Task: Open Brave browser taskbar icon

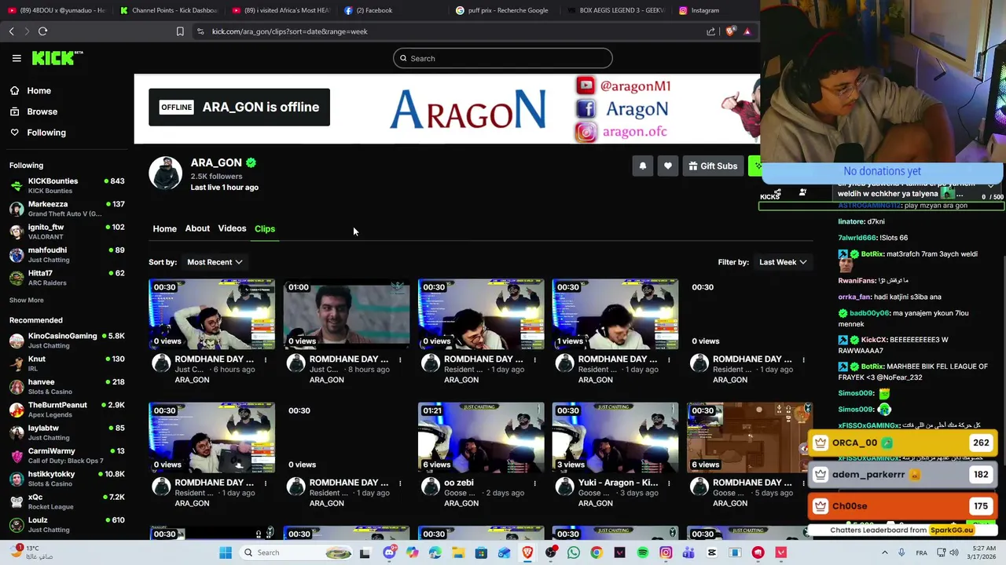Action: [527, 552]
